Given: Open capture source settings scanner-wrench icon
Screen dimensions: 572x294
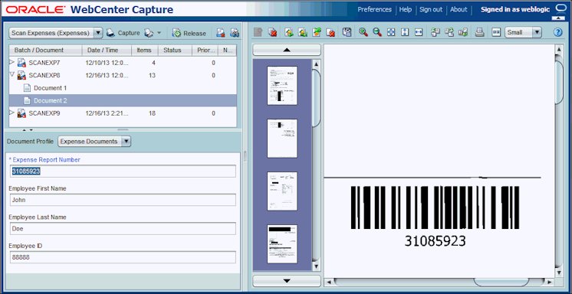Looking at the screenshot, I should click(x=149, y=33).
